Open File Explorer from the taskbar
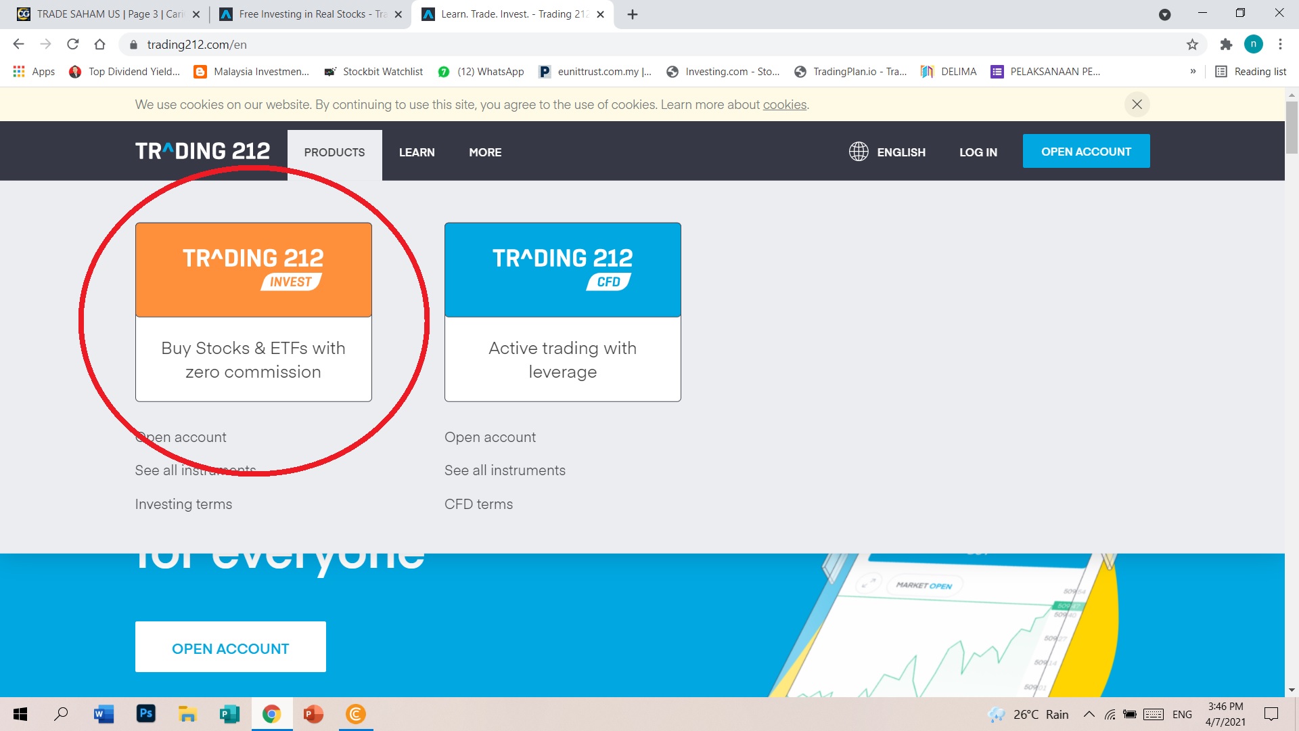 point(187,714)
